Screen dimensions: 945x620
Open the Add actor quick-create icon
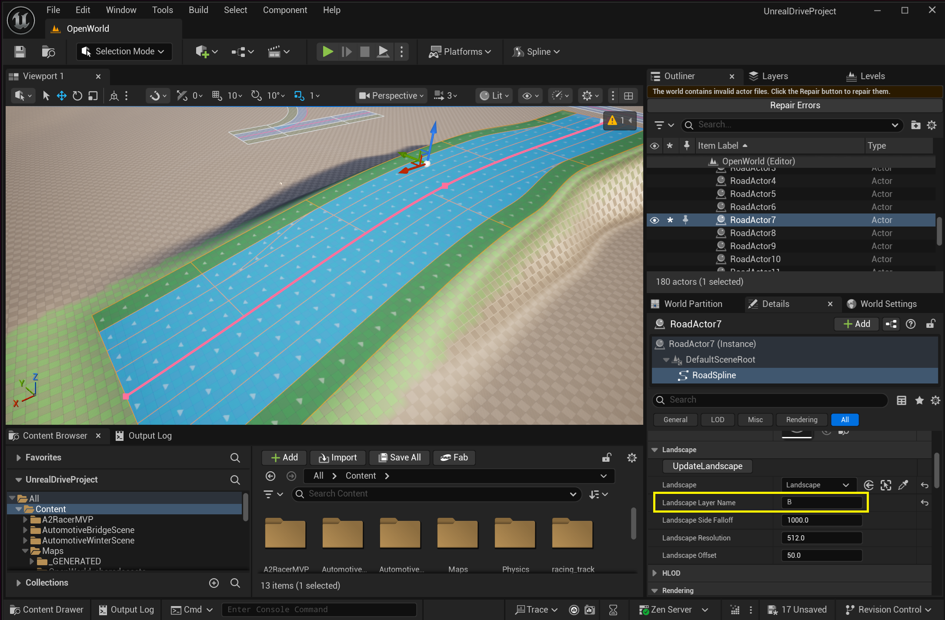point(206,52)
